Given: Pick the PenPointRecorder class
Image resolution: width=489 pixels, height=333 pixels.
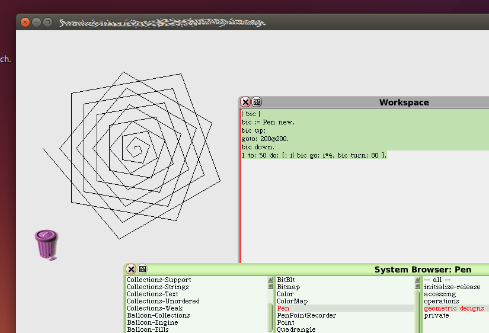Looking at the screenshot, I should click(306, 315).
